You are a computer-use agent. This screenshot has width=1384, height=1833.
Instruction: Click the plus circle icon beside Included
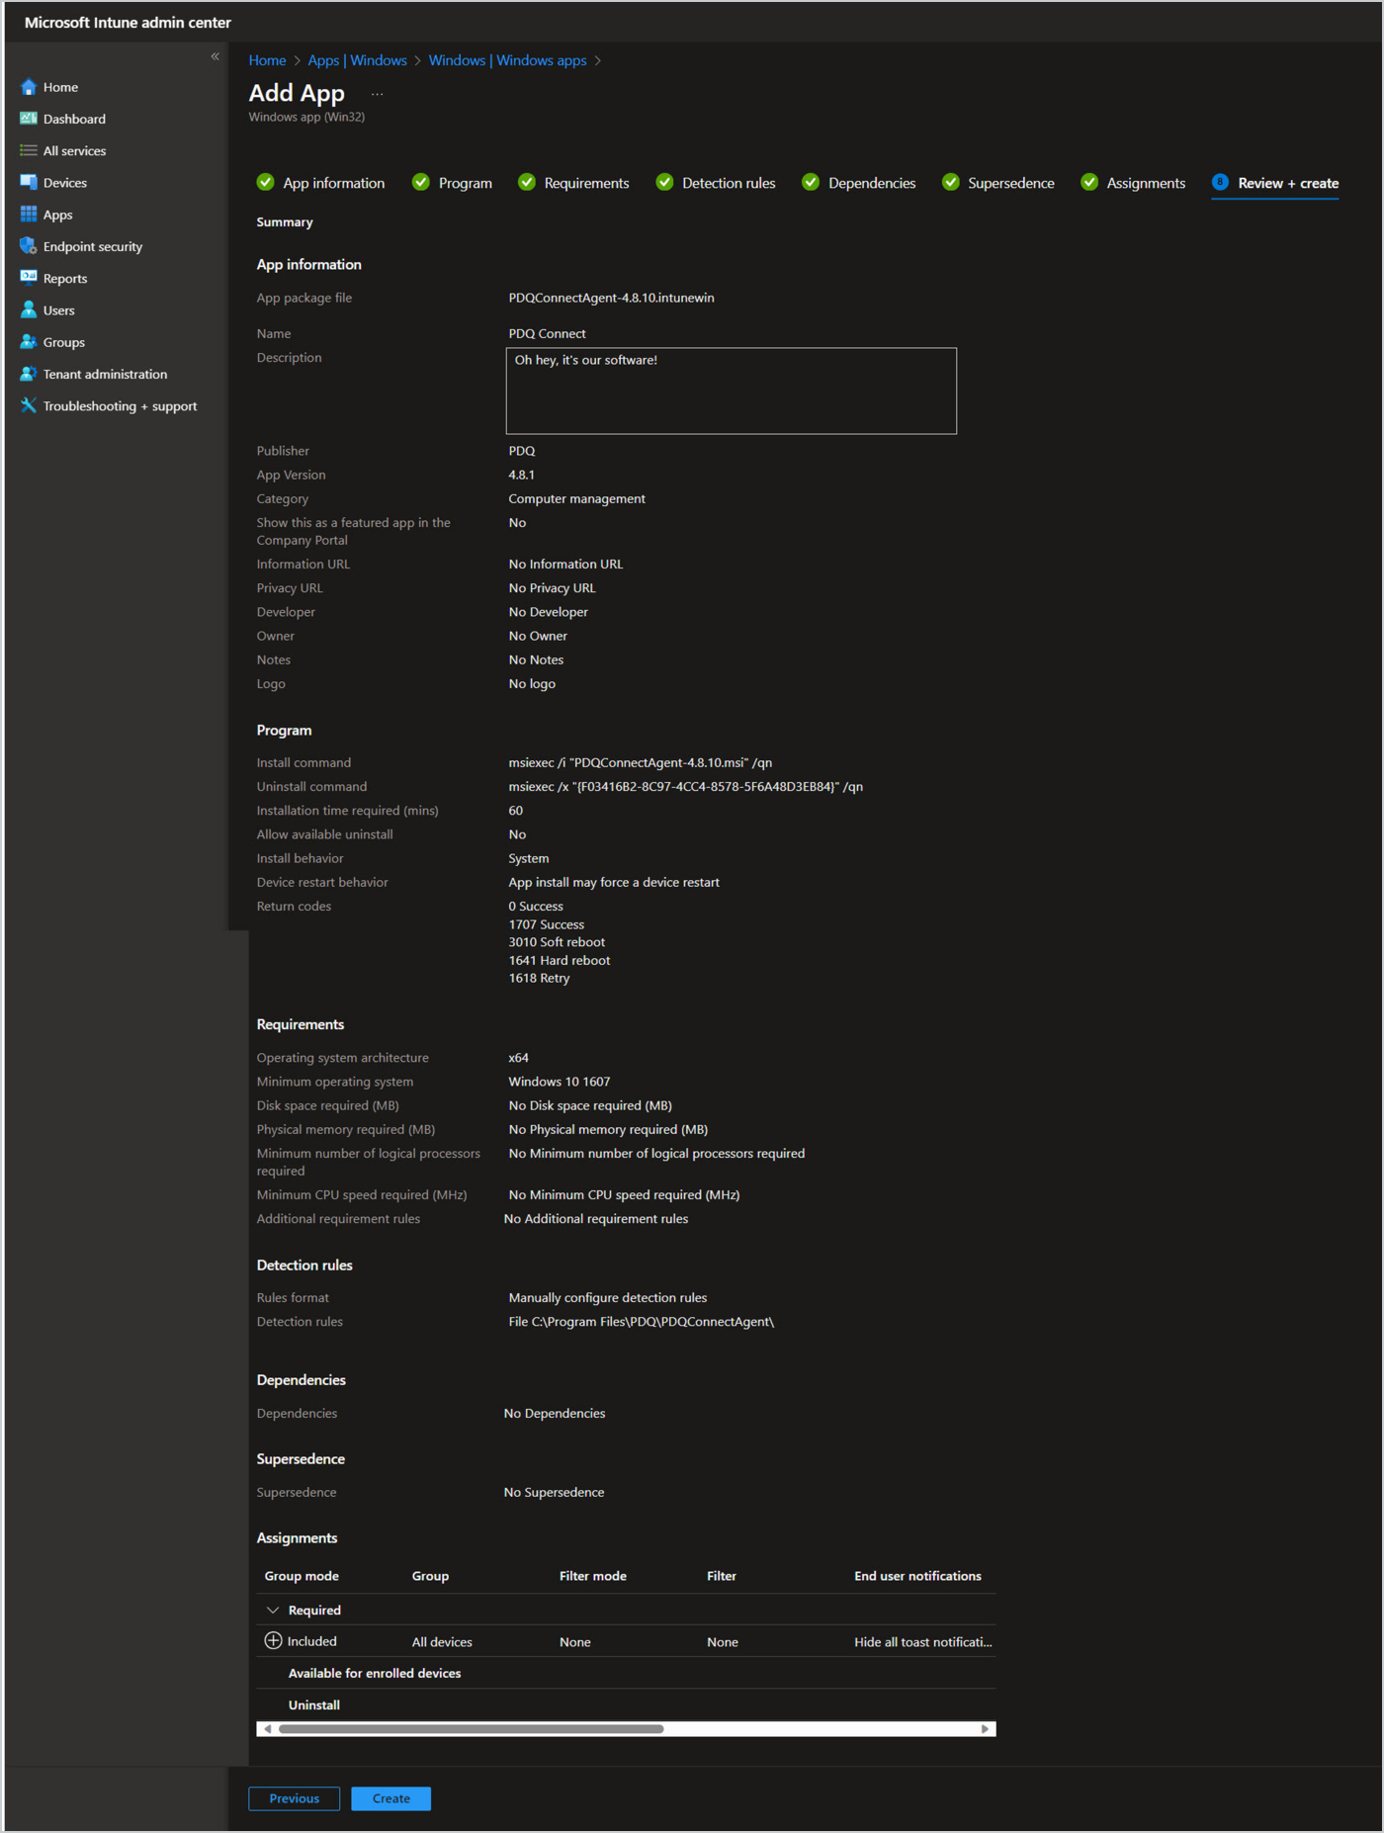[274, 1640]
